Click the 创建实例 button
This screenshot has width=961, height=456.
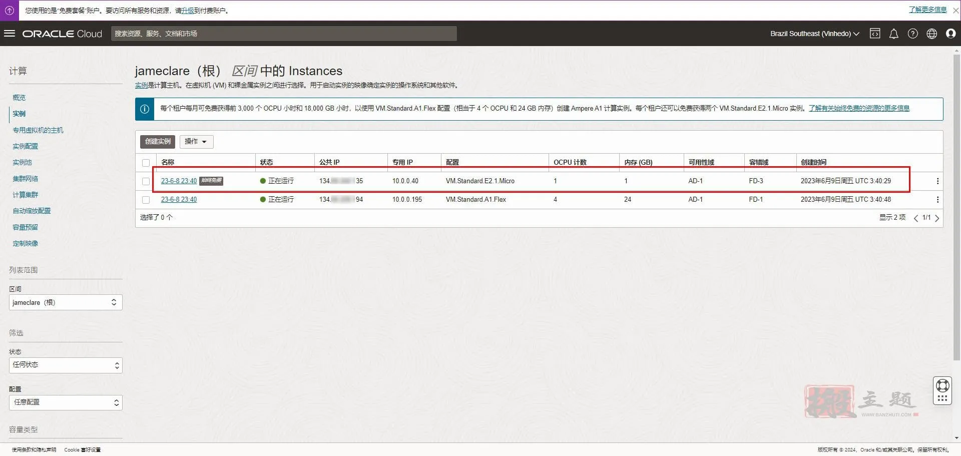[158, 142]
